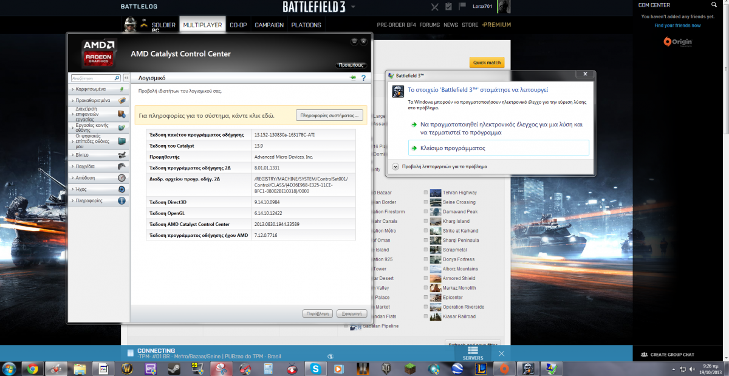
Task: Click the SERVERS icon in bottom bar
Action: tap(473, 352)
